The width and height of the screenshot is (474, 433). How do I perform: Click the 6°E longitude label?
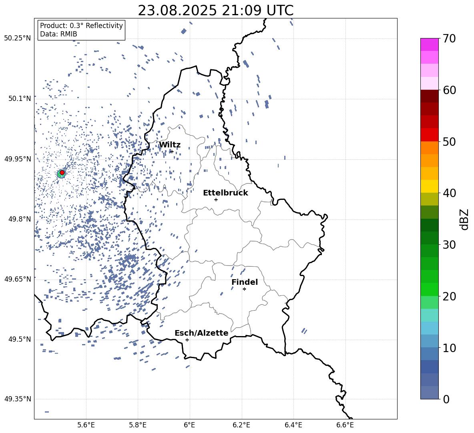tap(189, 425)
